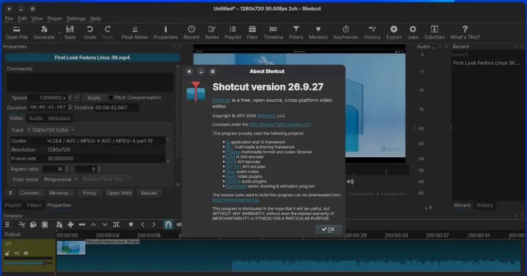Open the File menu
Image resolution: width=527 pixels, height=276 pixels.
(9, 19)
